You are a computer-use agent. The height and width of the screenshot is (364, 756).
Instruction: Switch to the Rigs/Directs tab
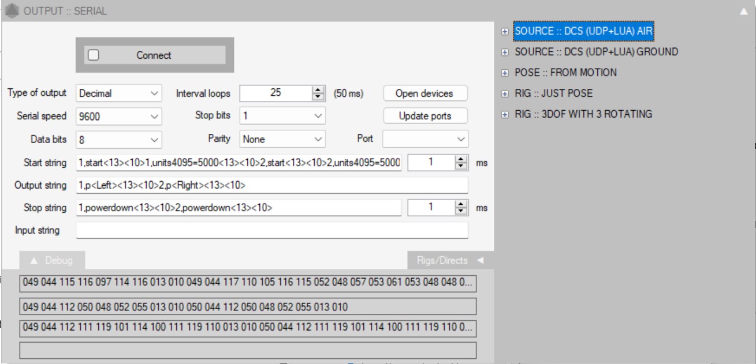442,261
